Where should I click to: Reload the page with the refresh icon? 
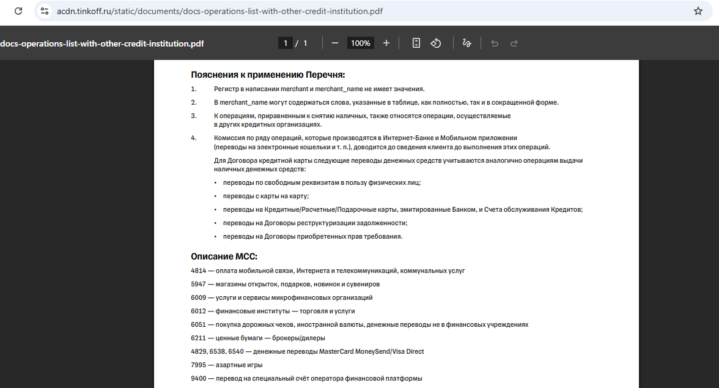tap(18, 11)
